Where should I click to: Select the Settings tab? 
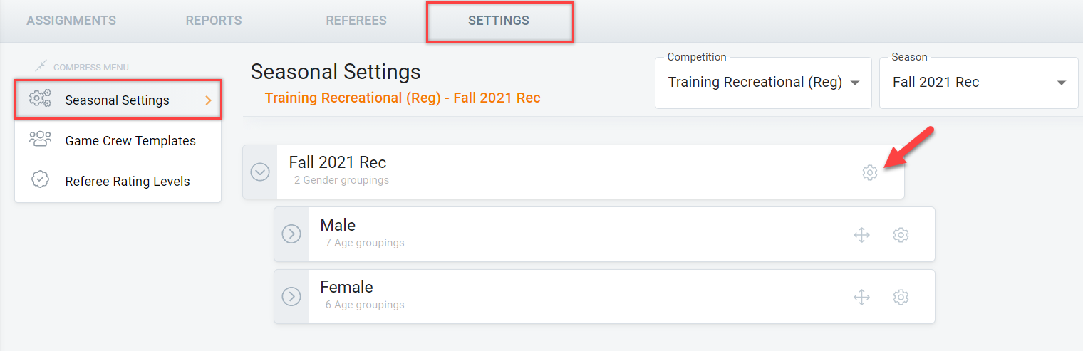[x=499, y=21]
